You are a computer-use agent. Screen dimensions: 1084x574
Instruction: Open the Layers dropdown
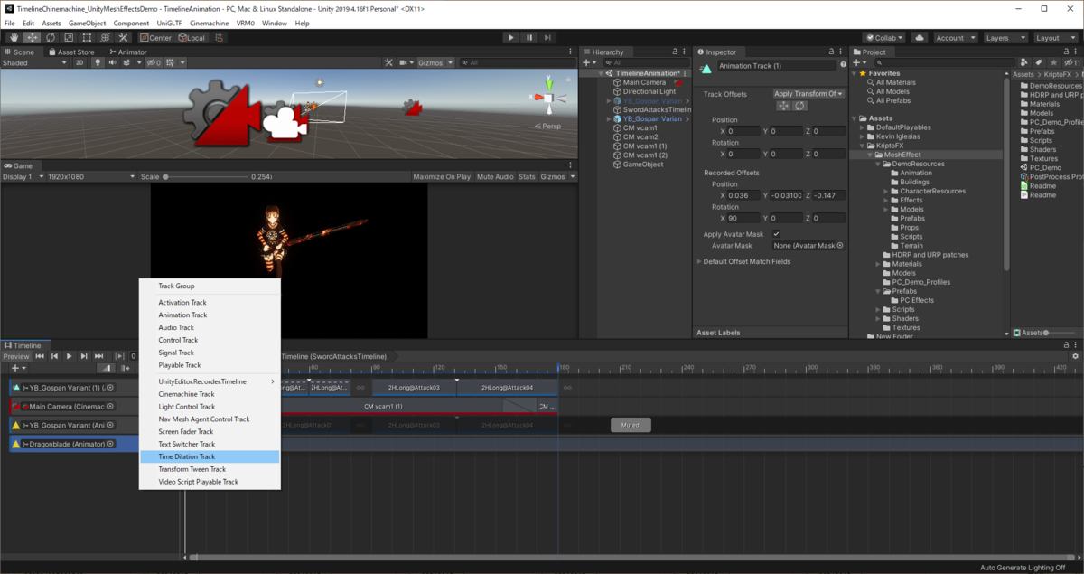pyautogui.click(x=1004, y=37)
